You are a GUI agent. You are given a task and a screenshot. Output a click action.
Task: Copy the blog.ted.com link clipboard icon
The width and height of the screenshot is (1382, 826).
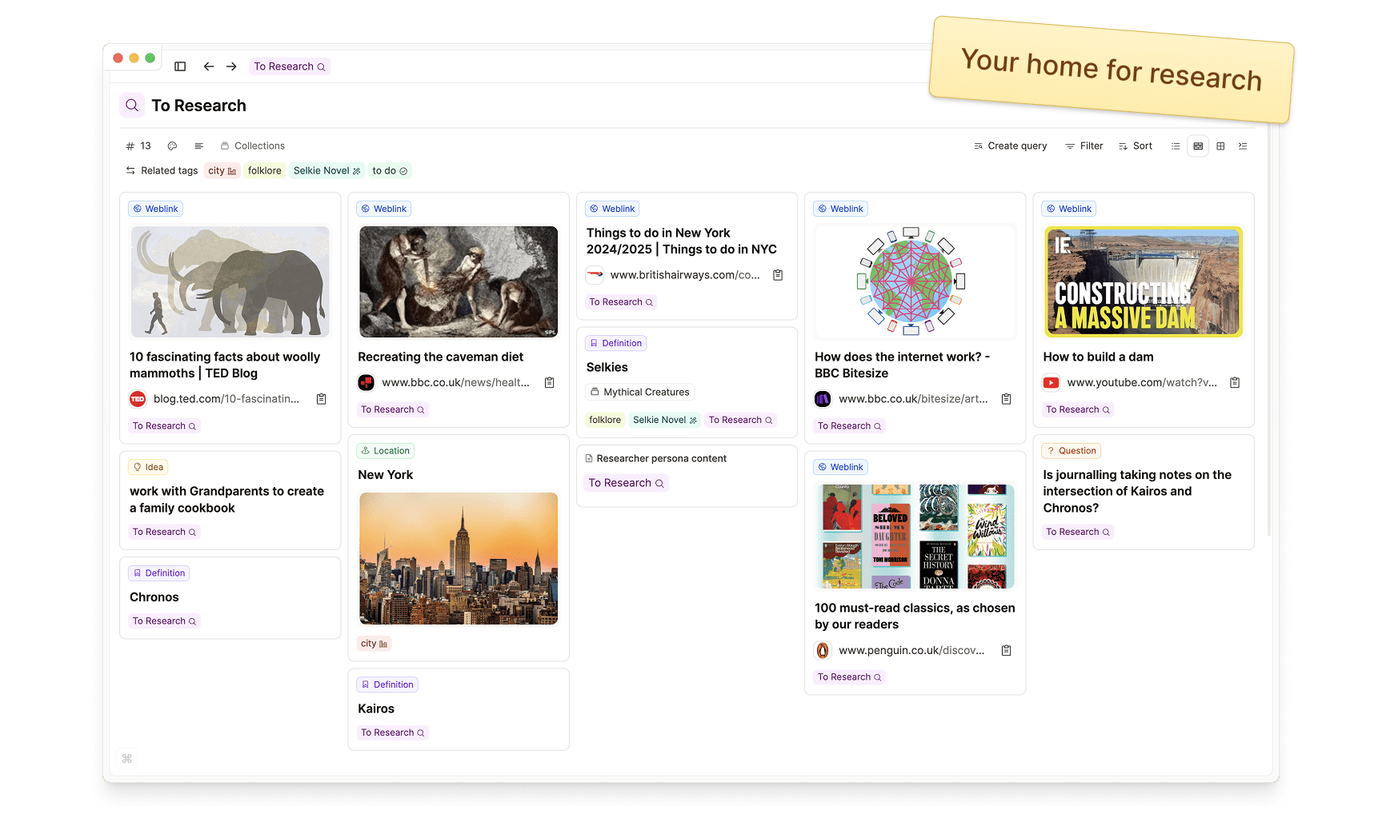tap(321, 399)
